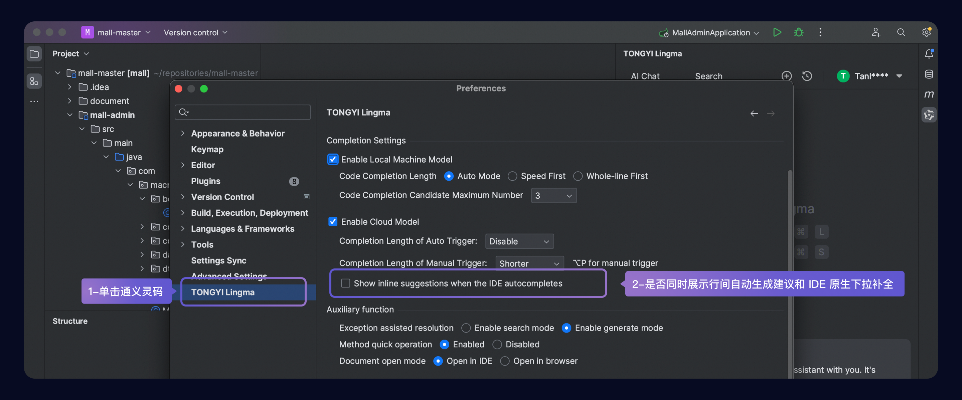Open the mall-master project dropdown

124,32
